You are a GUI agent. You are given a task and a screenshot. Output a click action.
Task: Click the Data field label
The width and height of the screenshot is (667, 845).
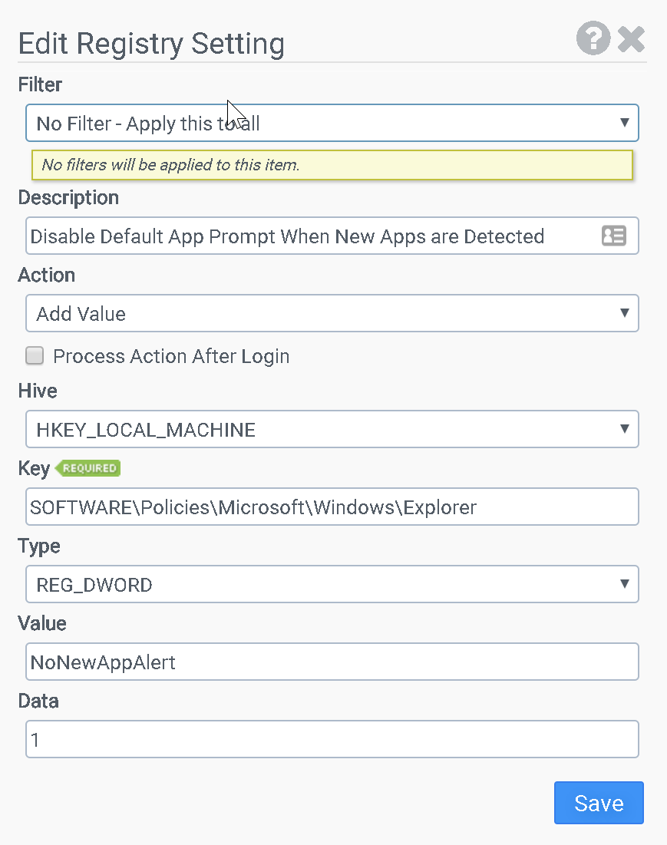[x=38, y=701]
